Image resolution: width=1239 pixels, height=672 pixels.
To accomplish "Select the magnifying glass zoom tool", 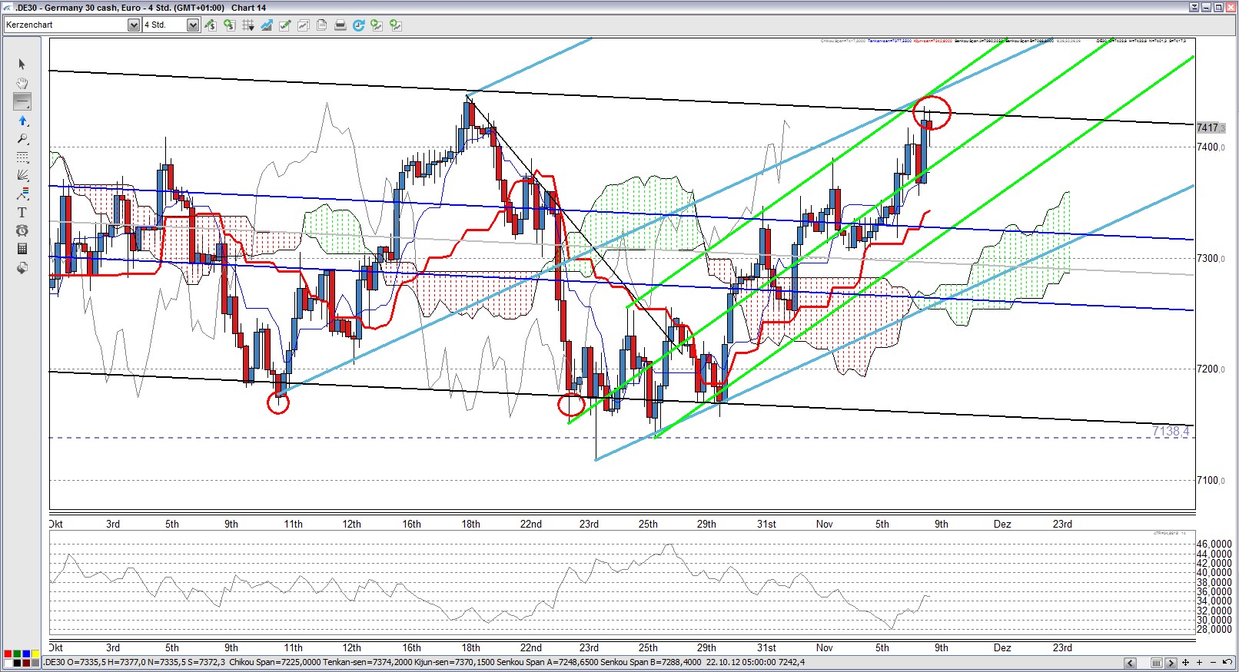I will pos(22,139).
